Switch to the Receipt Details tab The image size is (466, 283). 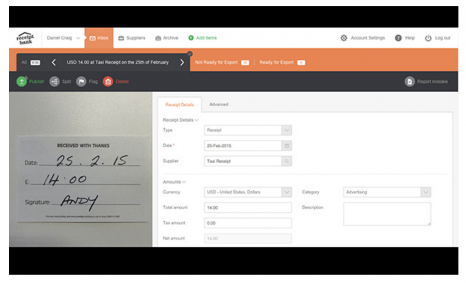179,105
